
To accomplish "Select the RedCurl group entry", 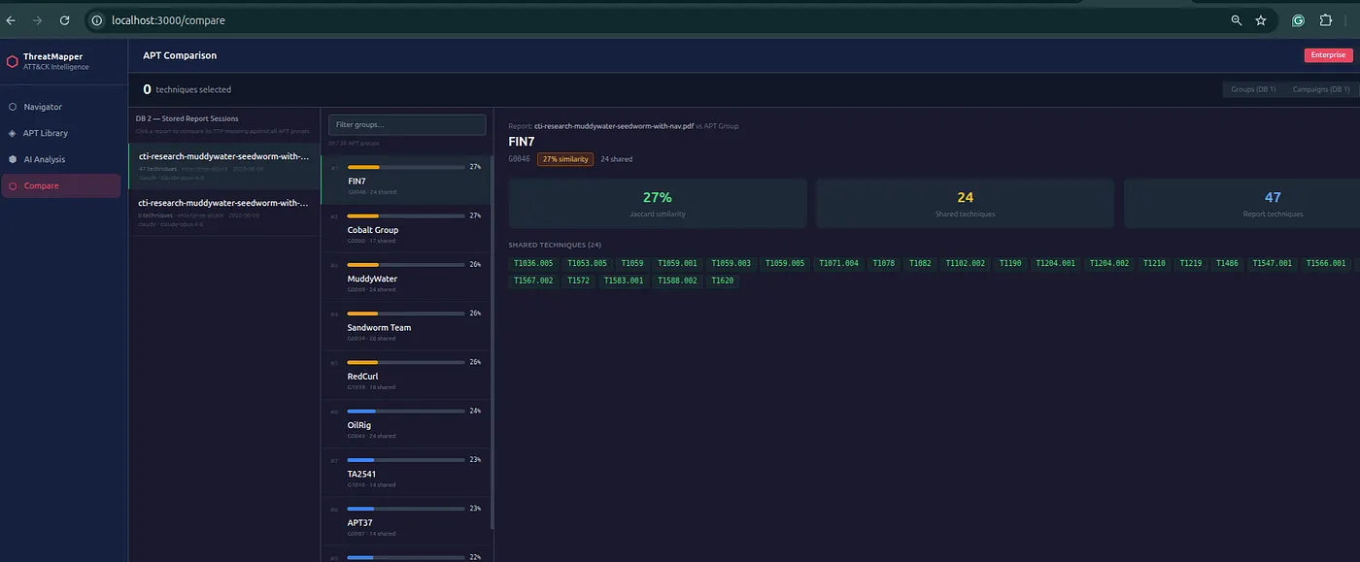I will (407, 375).
